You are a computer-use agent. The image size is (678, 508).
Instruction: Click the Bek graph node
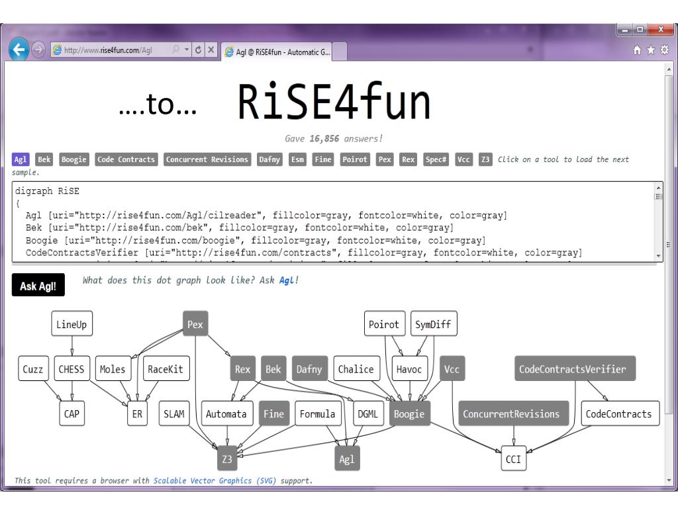tap(273, 368)
